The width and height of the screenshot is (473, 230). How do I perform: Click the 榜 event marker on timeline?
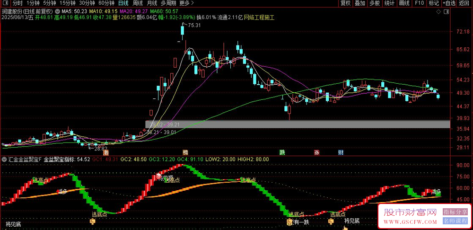pos(185,152)
